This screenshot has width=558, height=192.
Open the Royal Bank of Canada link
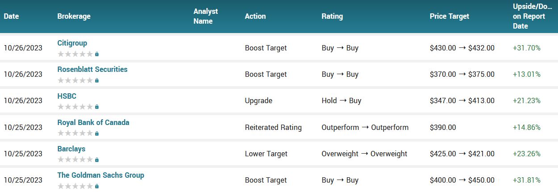[x=93, y=122]
